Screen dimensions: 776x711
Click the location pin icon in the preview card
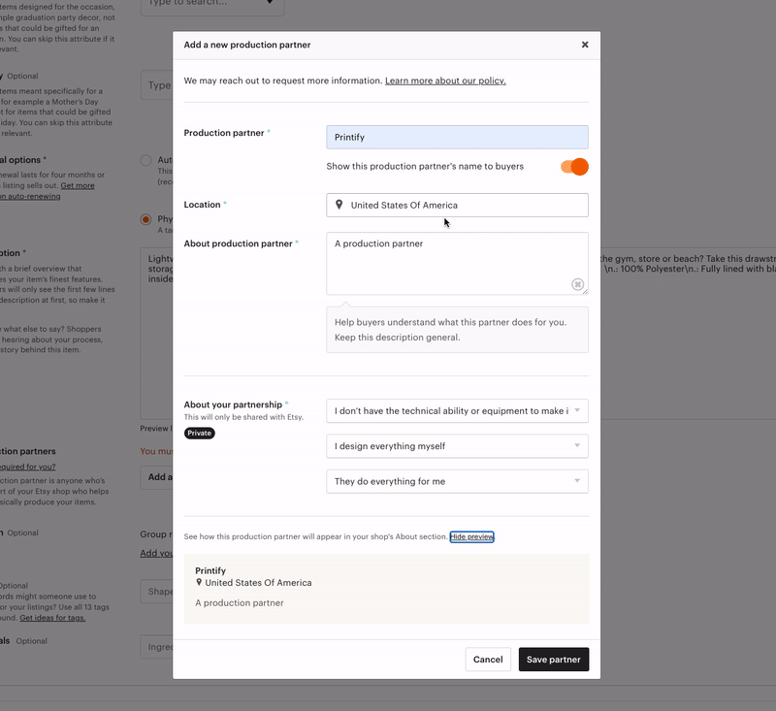click(x=199, y=583)
